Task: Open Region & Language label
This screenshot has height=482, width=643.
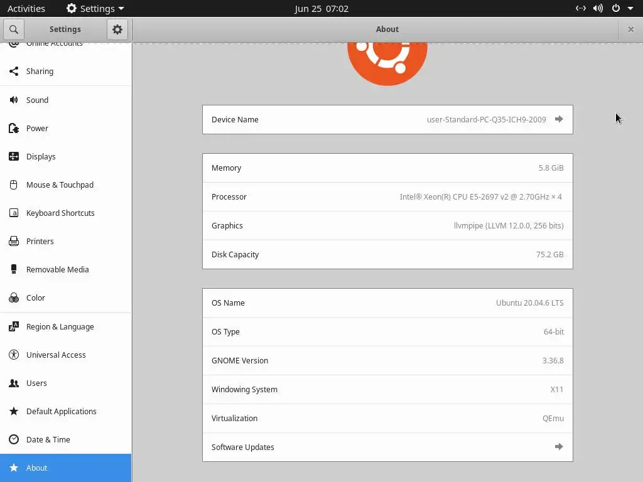Action: point(60,326)
